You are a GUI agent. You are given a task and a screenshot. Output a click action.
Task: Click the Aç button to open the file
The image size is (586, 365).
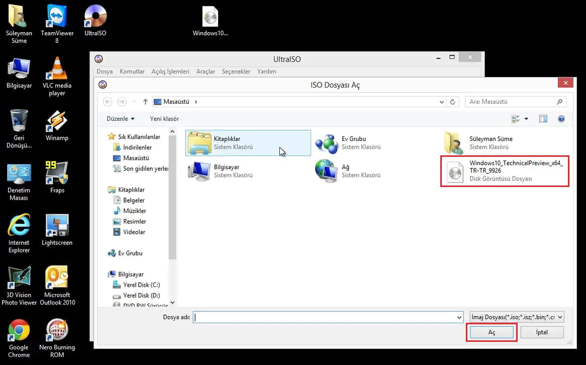click(x=492, y=332)
